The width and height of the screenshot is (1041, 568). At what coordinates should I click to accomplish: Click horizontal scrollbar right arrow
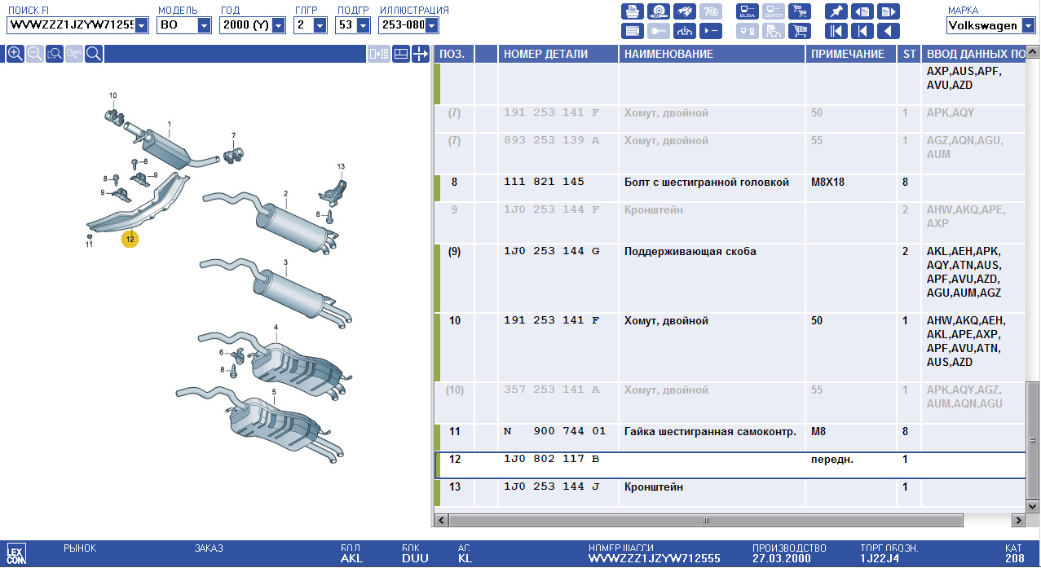click(1017, 520)
